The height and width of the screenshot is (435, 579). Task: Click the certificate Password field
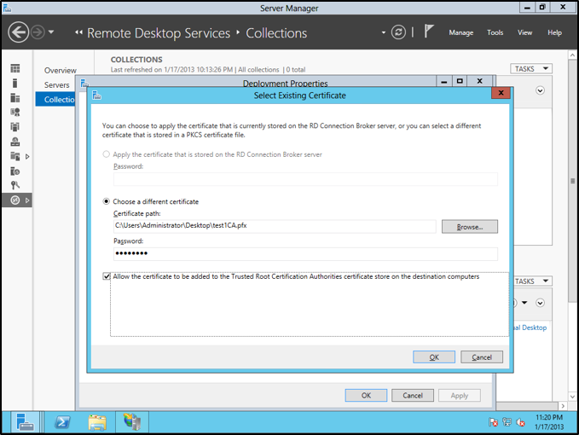304,253
